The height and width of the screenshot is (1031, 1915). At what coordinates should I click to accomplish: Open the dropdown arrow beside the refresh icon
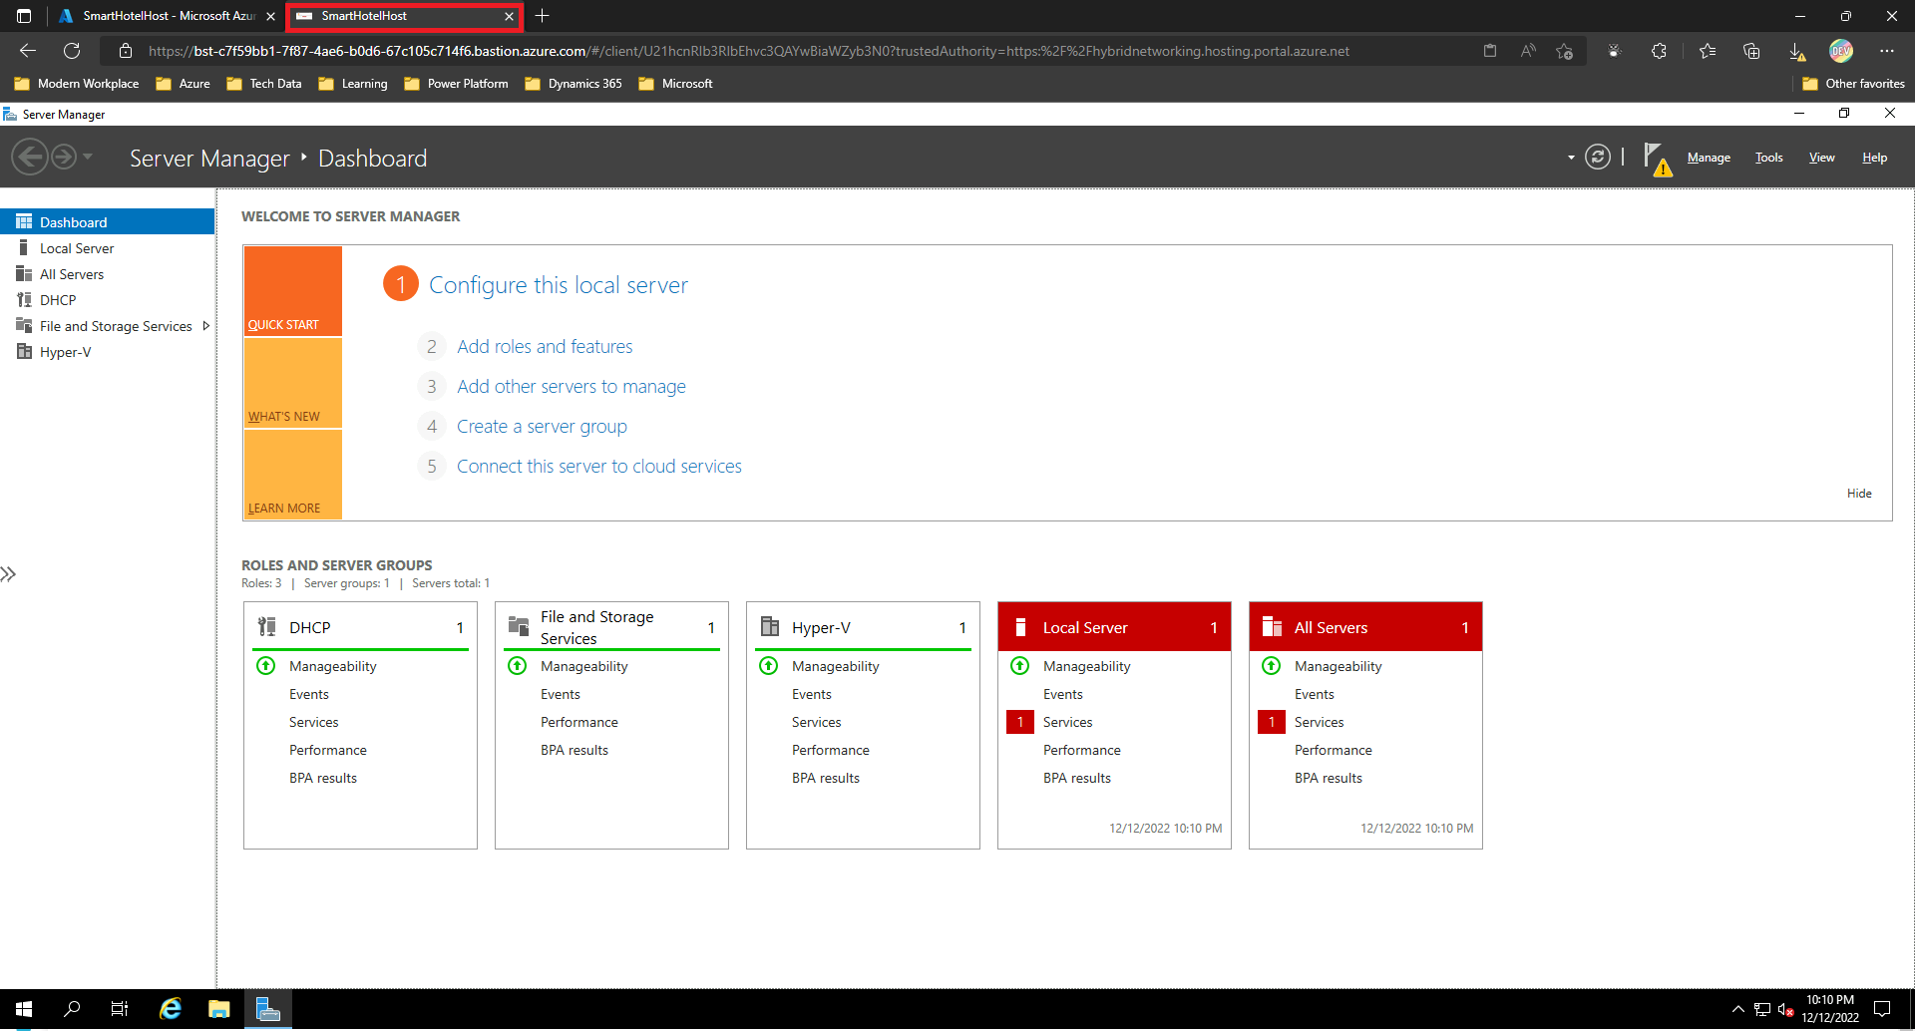coord(1571,158)
